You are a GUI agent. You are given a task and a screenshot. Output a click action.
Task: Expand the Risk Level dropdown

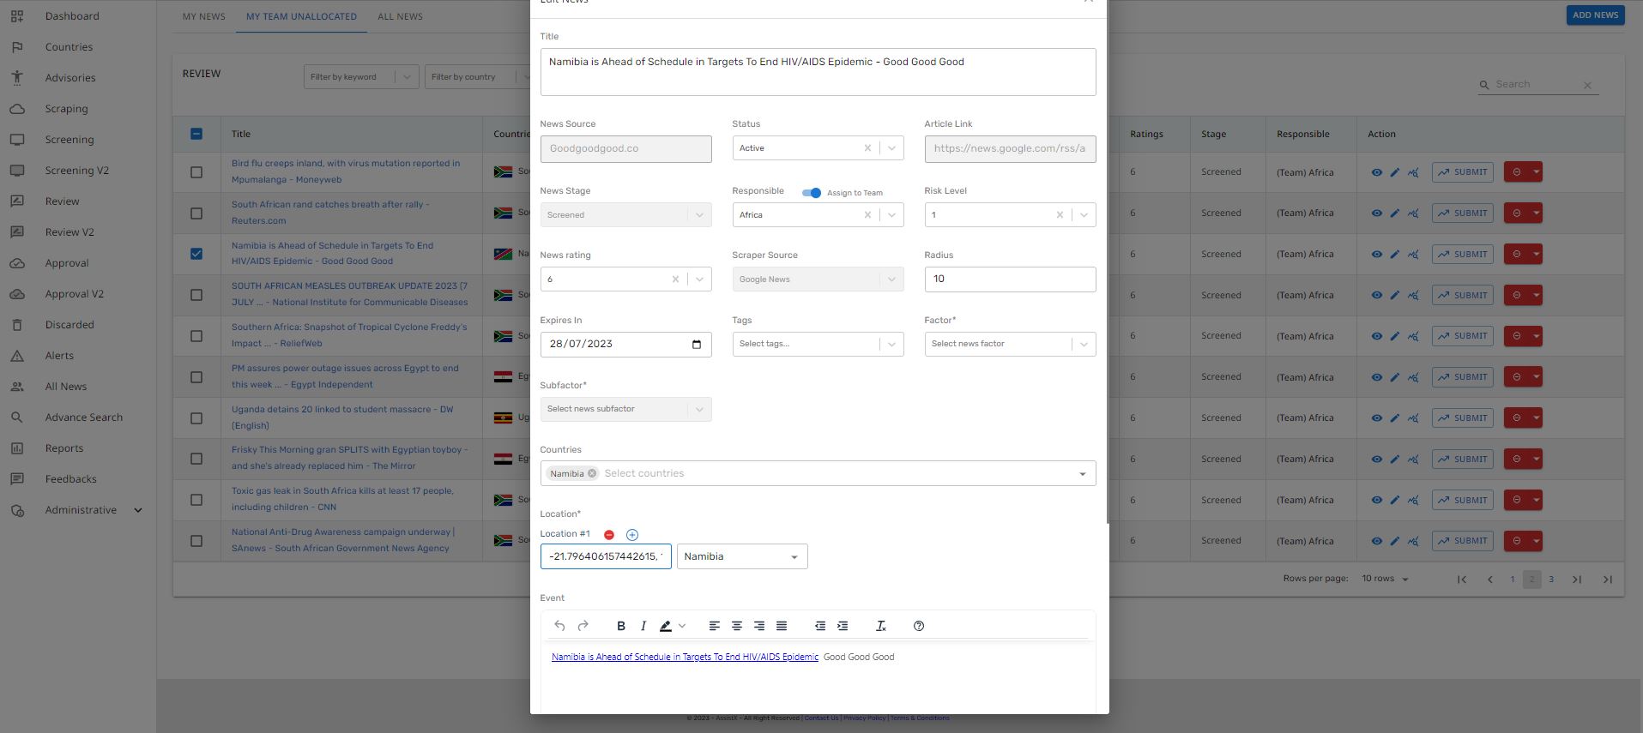(x=1084, y=215)
